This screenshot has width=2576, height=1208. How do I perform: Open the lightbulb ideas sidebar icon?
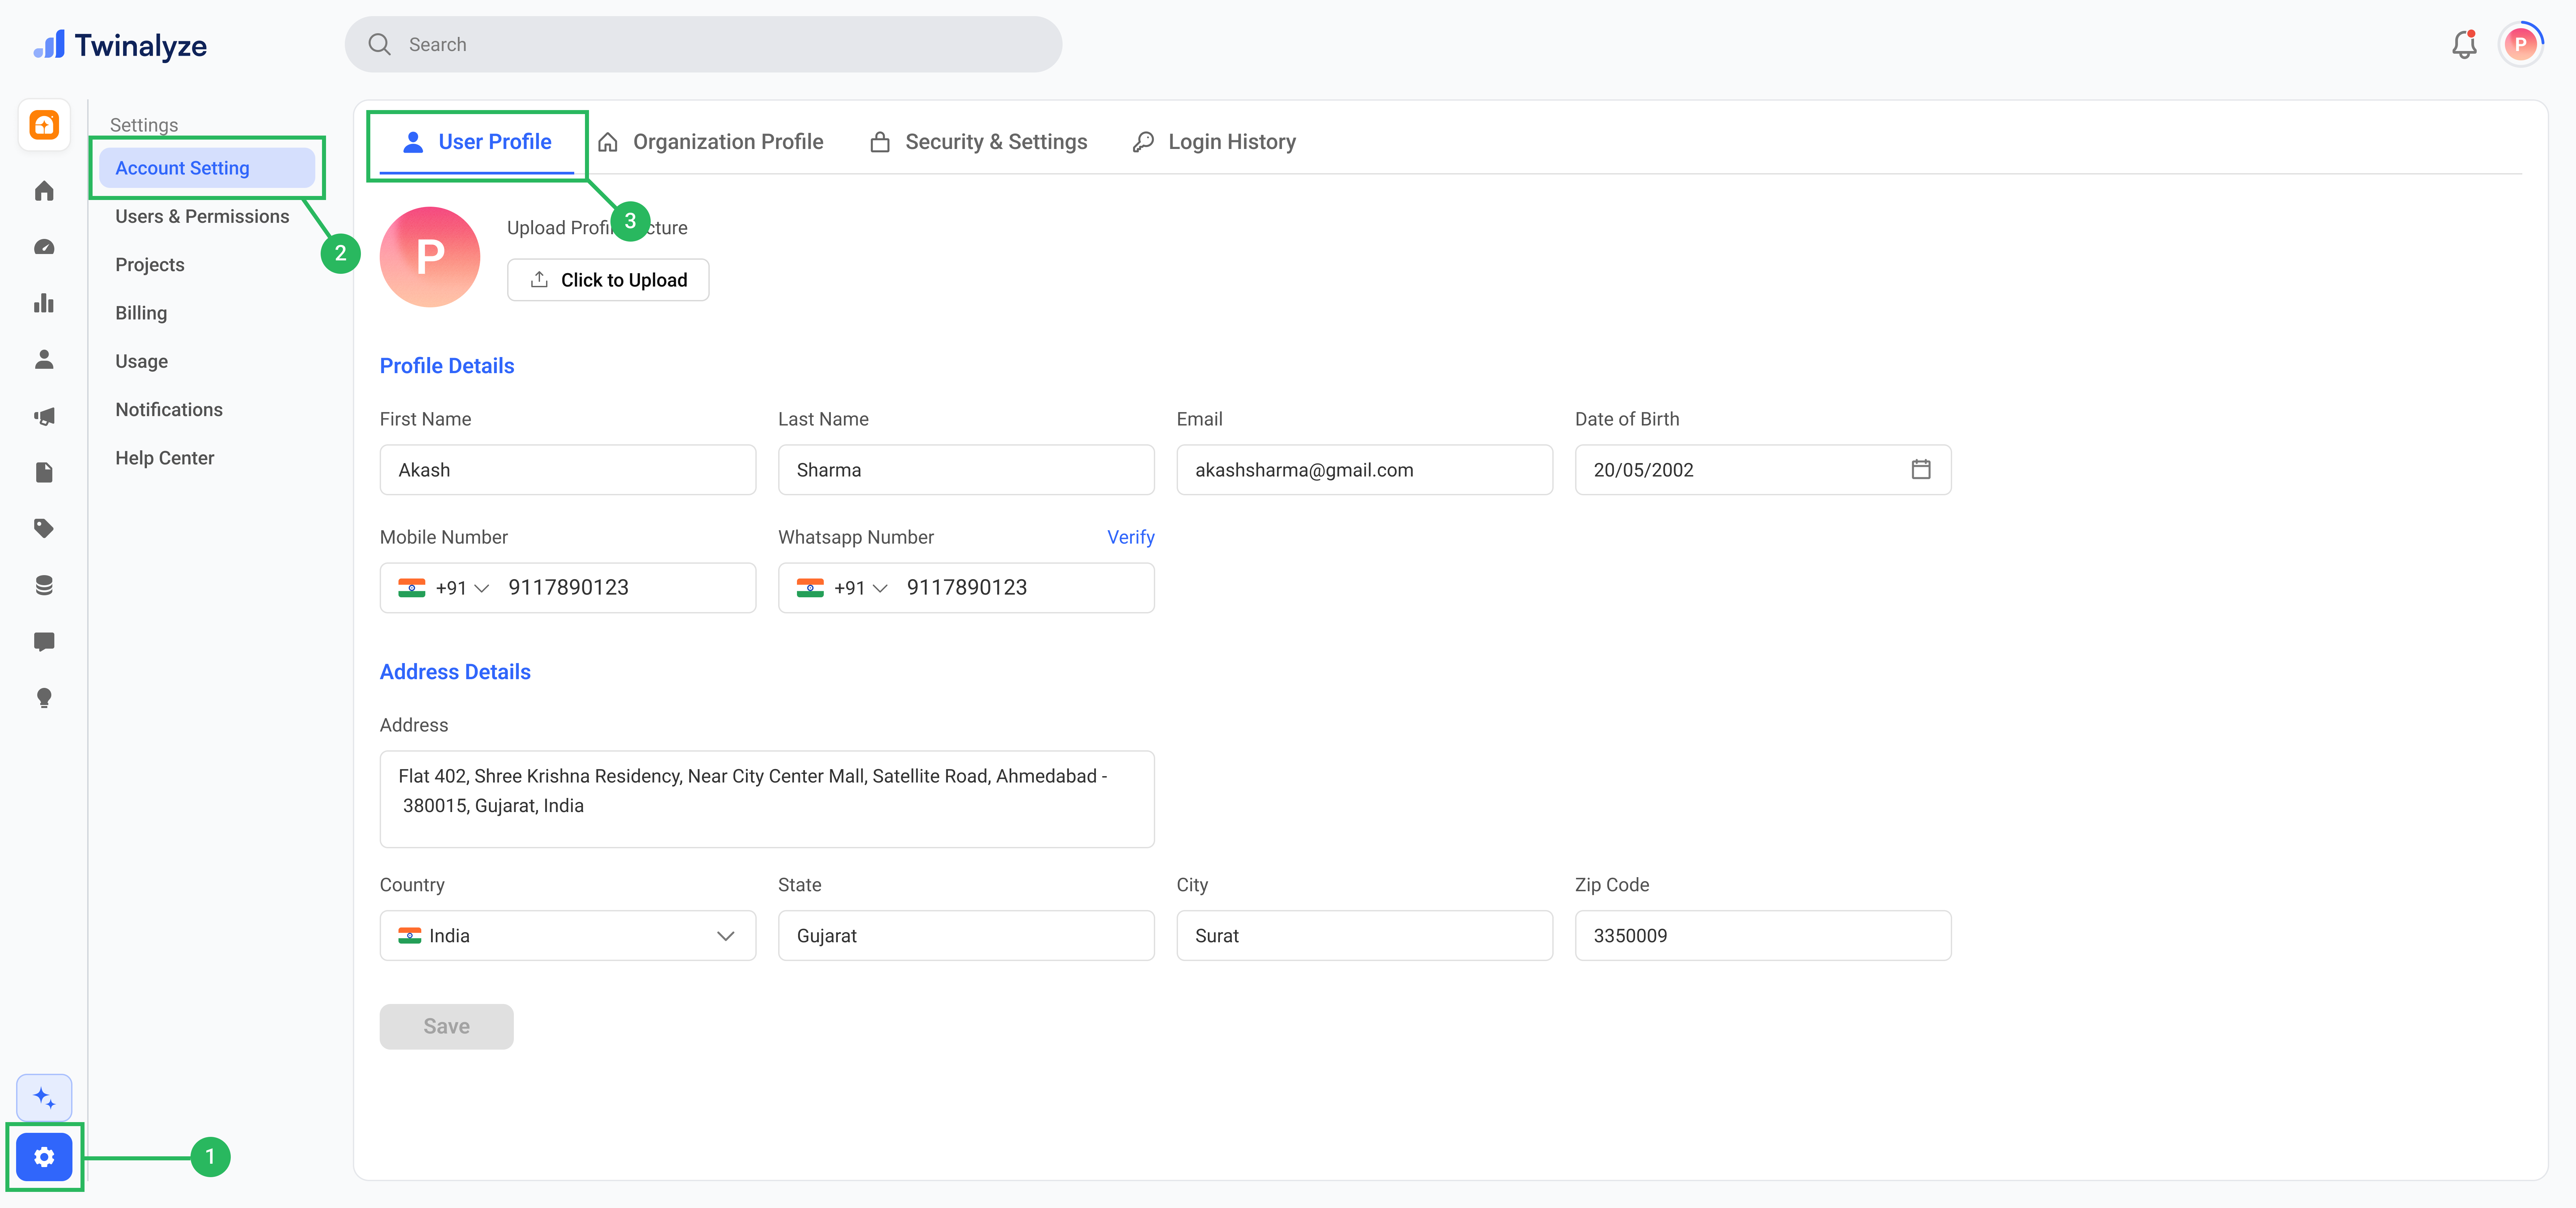[44, 698]
